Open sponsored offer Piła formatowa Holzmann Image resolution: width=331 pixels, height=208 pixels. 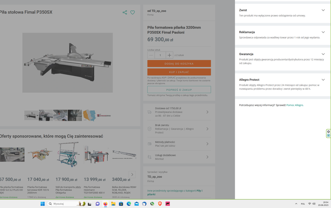click(x=96, y=171)
